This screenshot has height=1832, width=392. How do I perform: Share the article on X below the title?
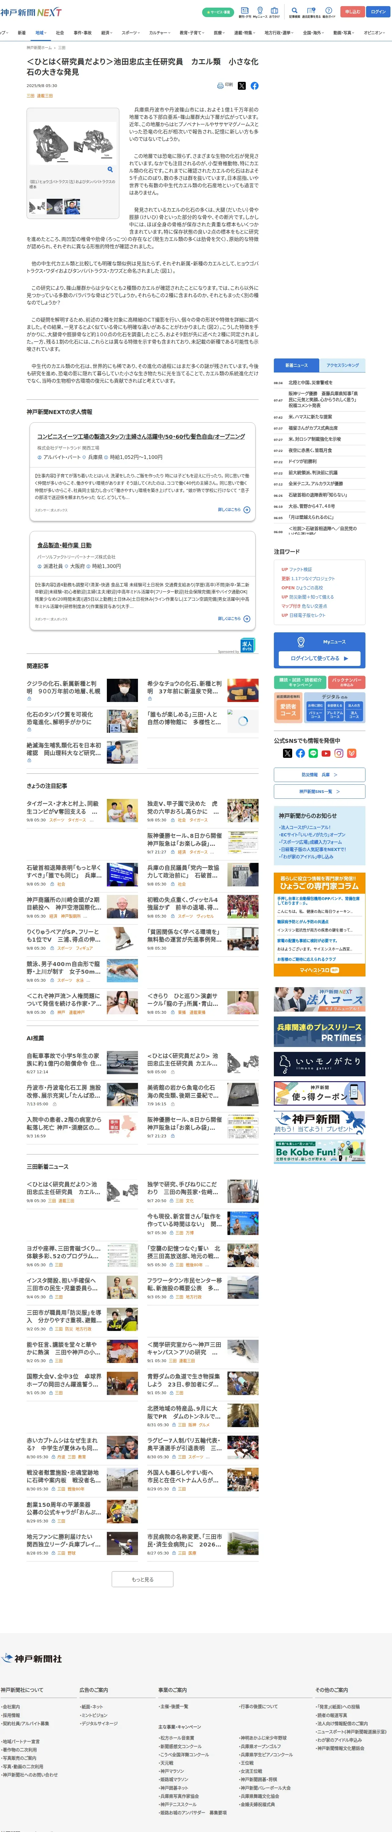242,85
